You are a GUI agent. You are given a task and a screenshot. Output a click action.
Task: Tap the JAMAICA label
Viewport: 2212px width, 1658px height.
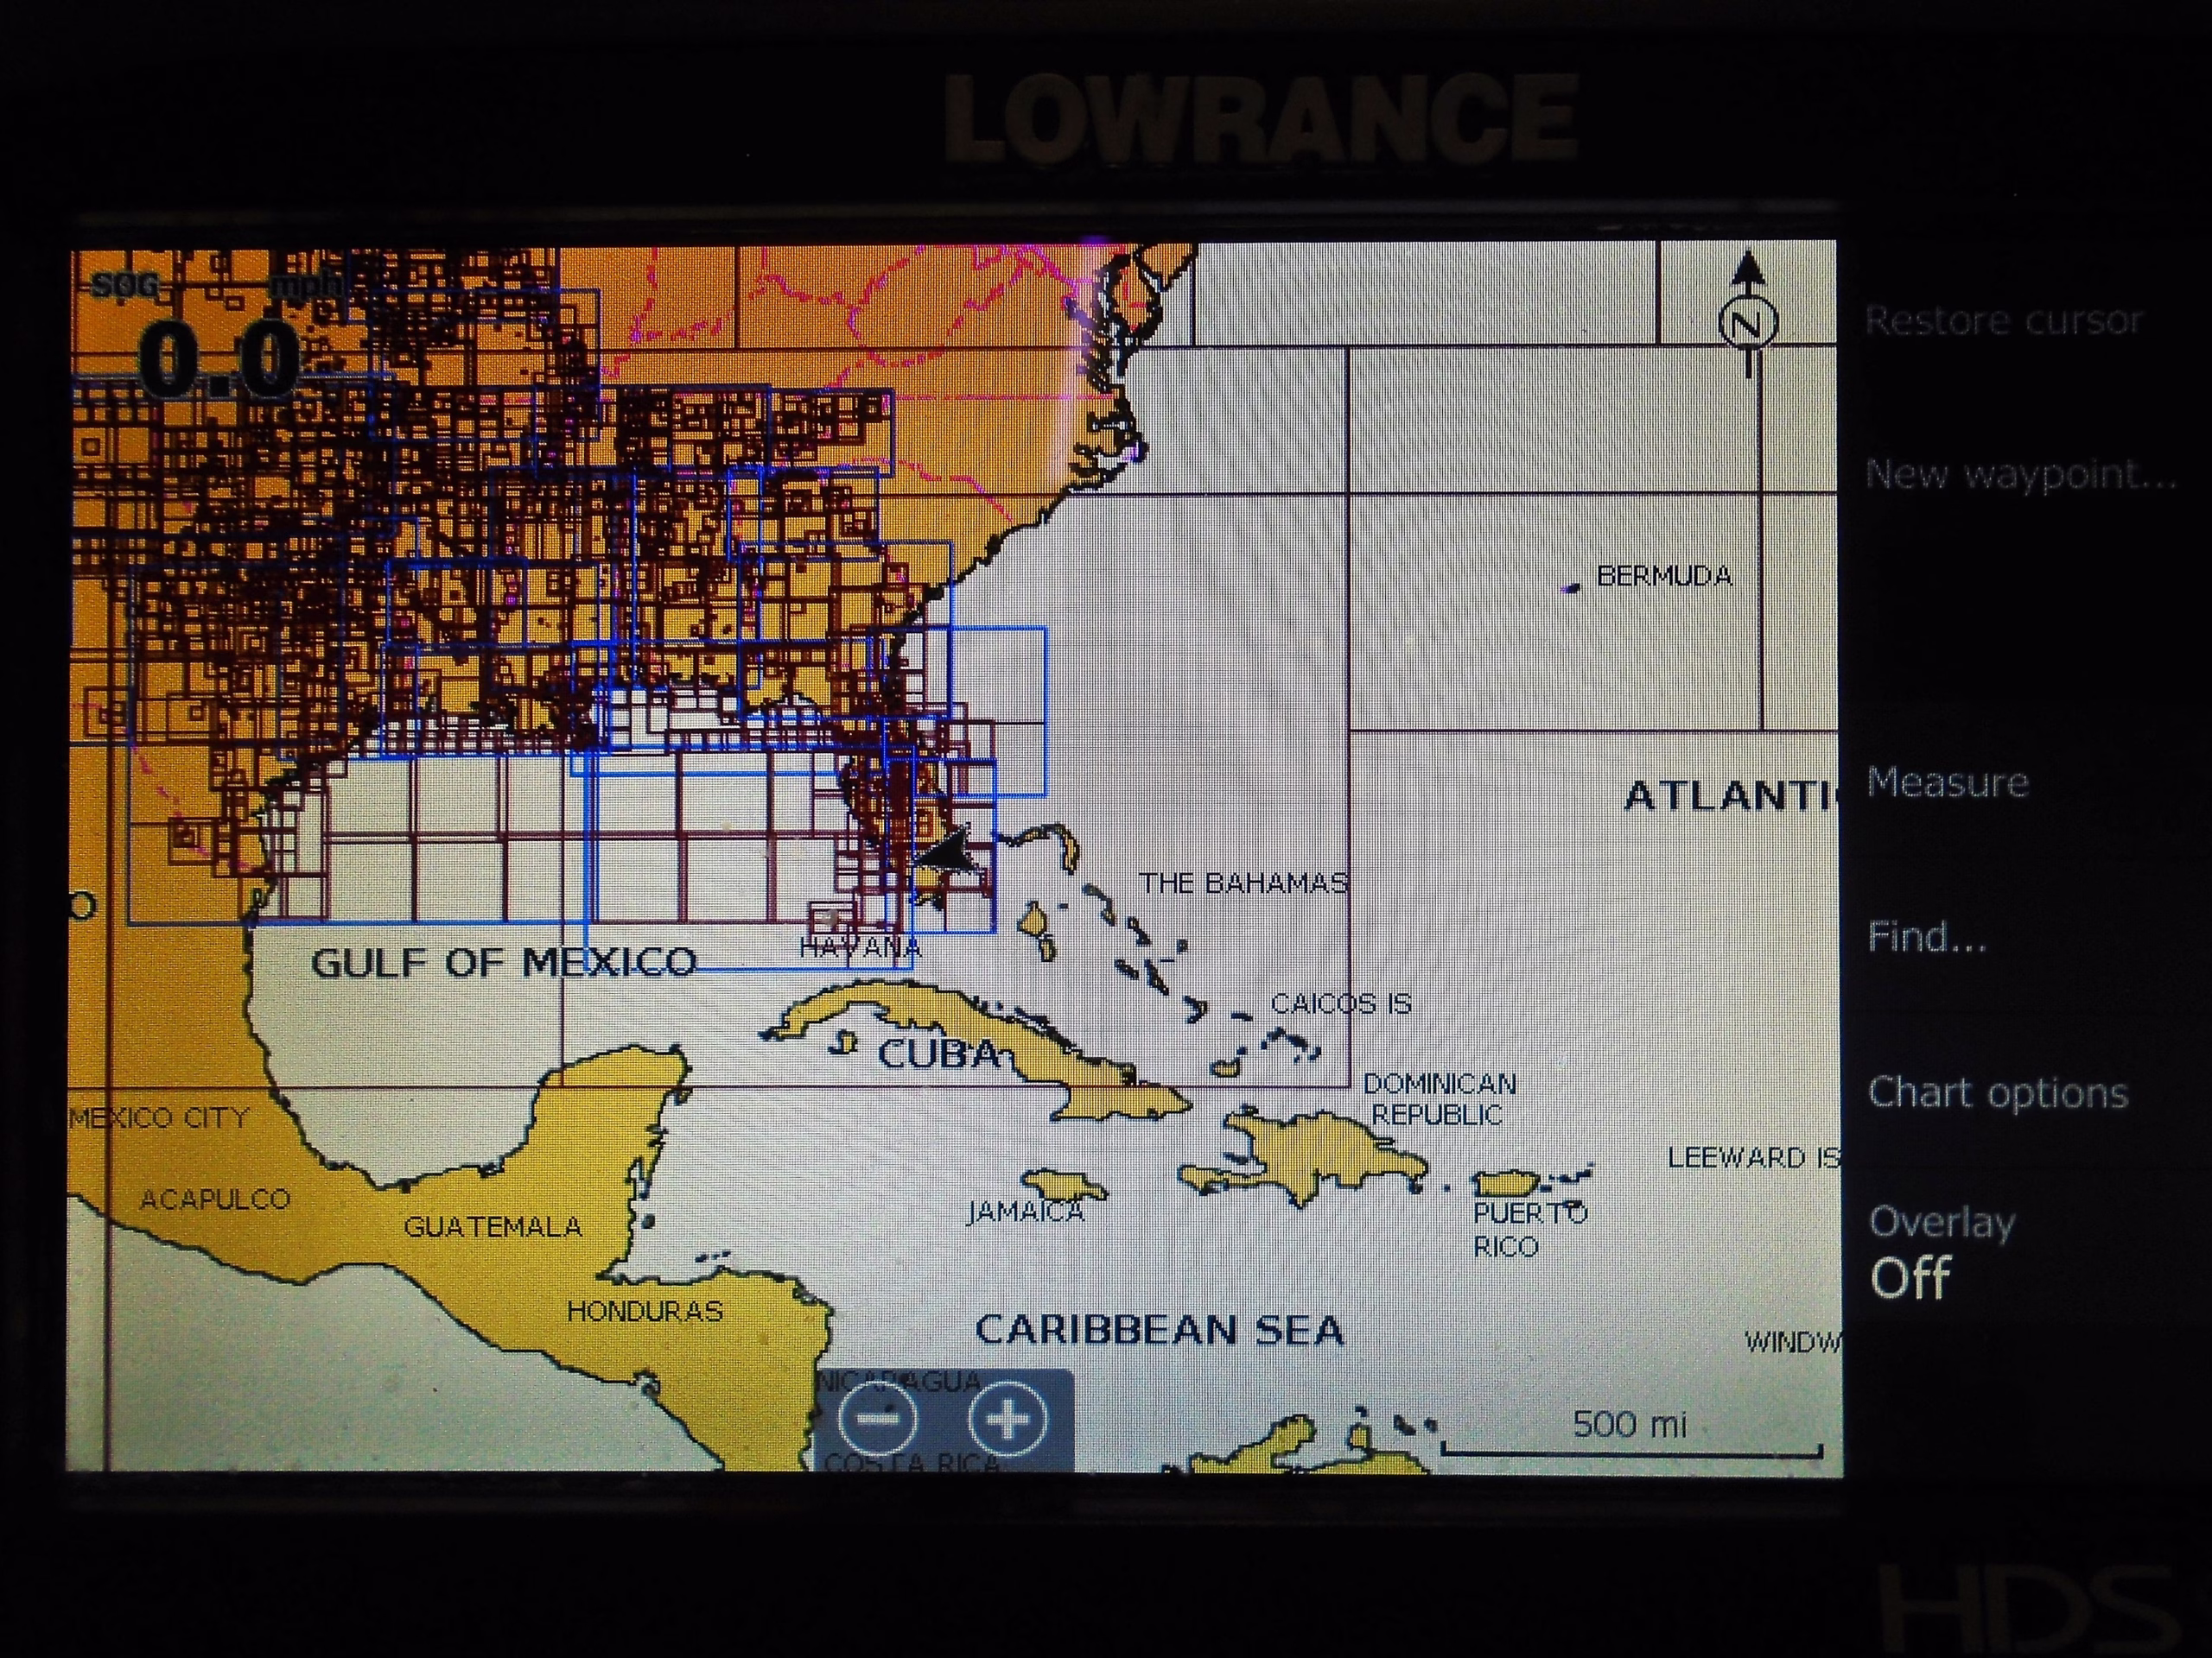(1025, 1212)
